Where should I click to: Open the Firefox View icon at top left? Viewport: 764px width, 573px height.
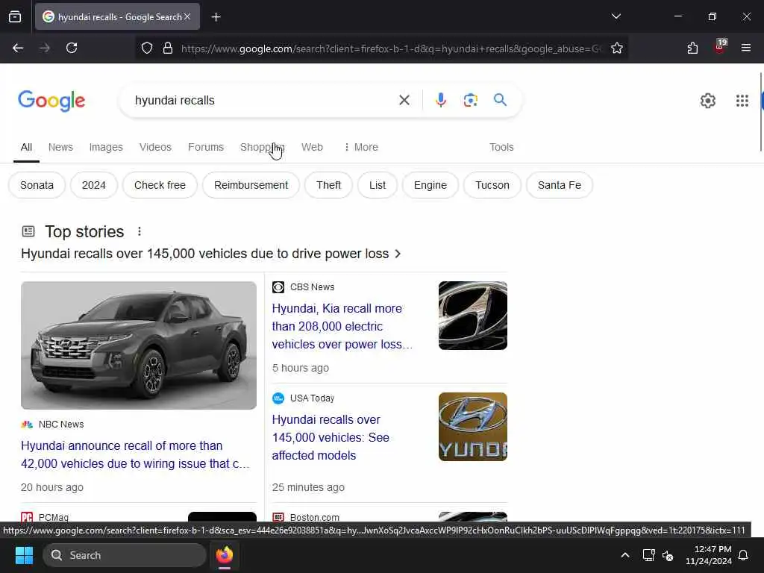click(x=15, y=17)
